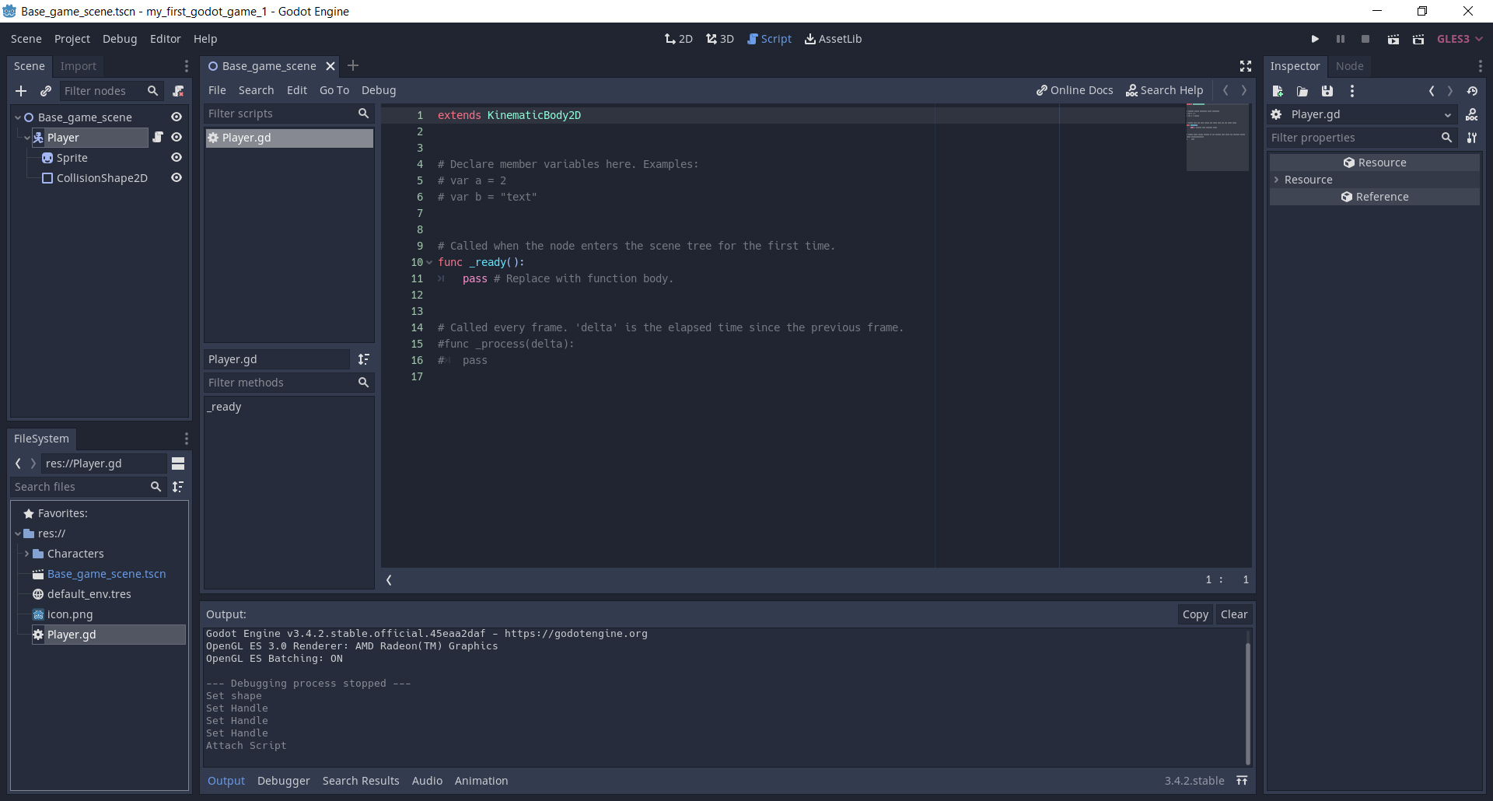1493x801 pixels.
Task: Play the project
Action: (x=1315, y=39)
